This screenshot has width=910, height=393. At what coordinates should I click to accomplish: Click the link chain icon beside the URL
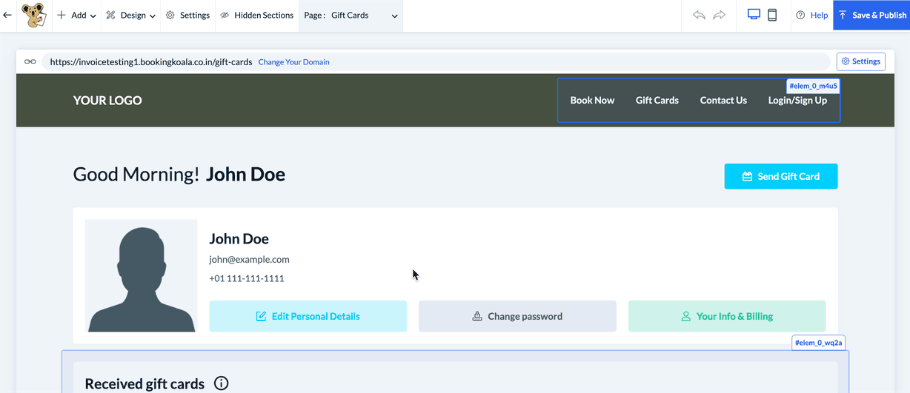click(30, 61)
